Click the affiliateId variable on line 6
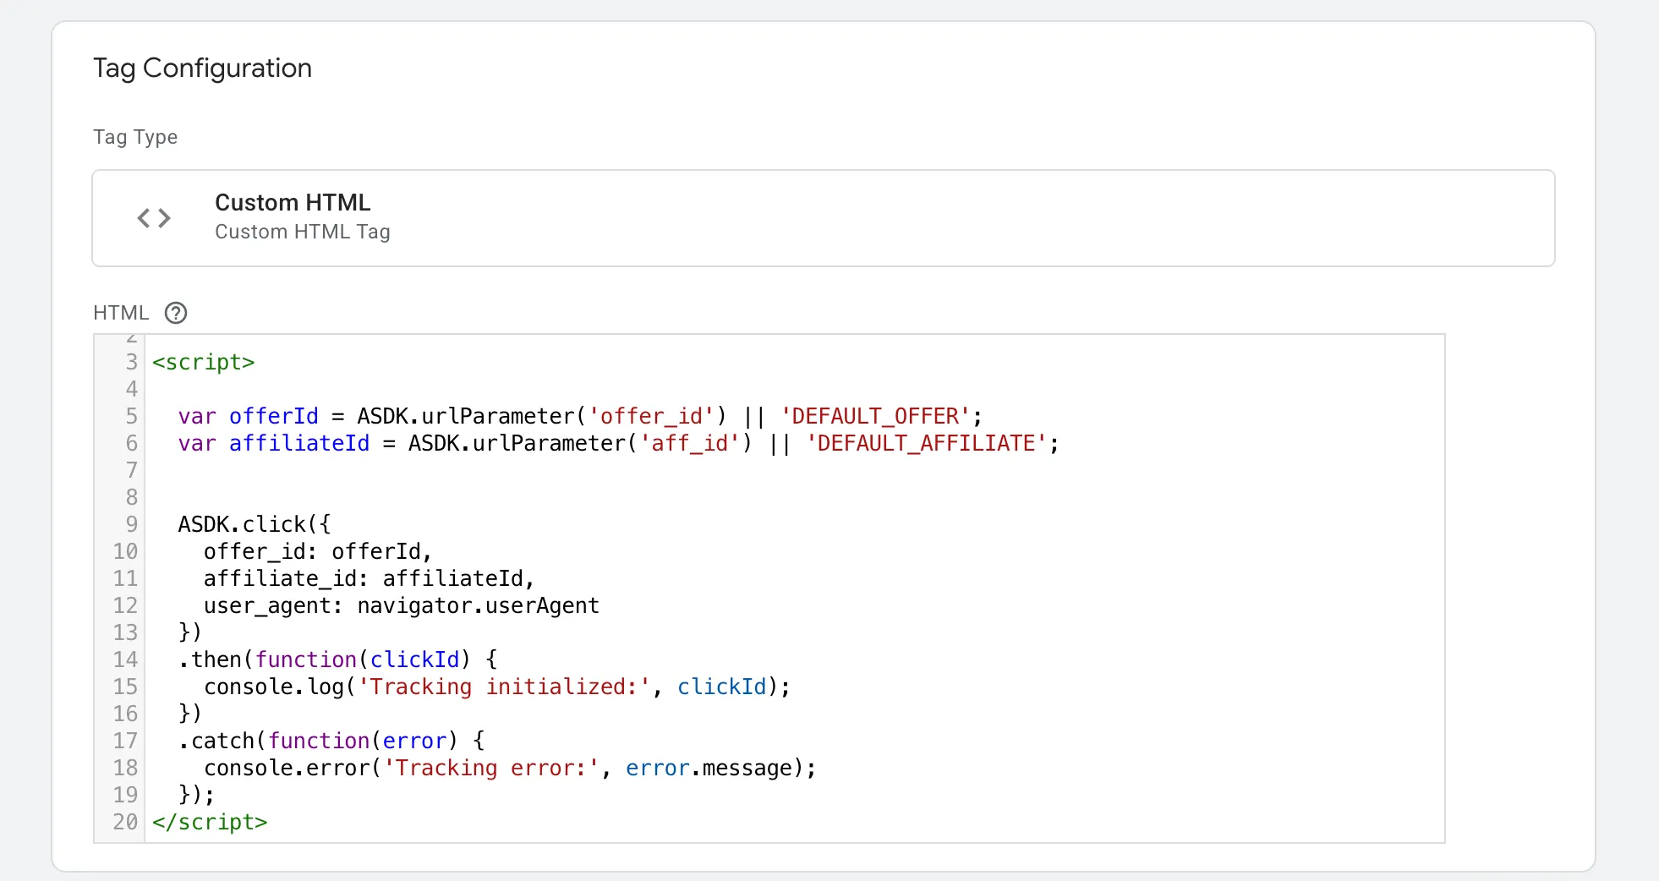 (298, 443)
